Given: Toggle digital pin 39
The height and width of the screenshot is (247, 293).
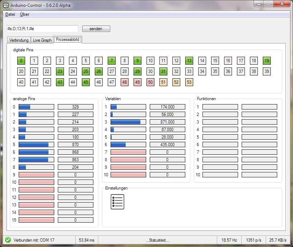Looking at the screenshot, I should tap(267, 71).
